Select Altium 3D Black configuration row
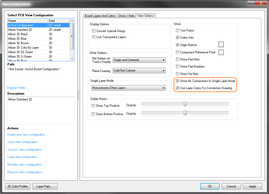 [x=39, y=34]
